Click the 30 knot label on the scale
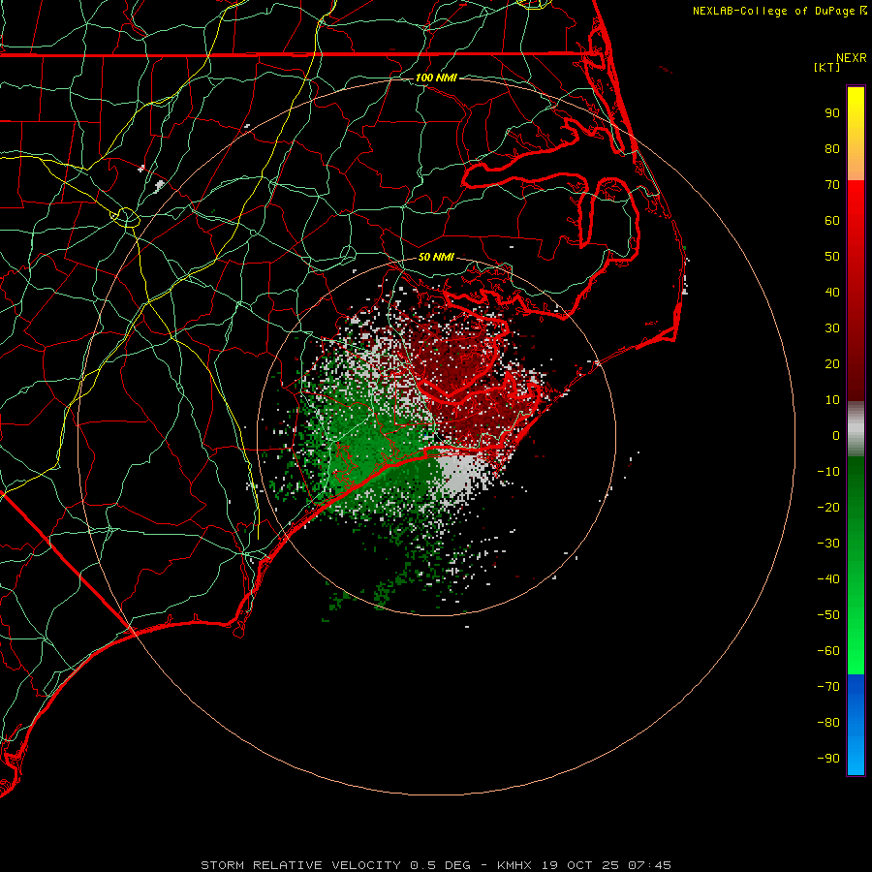The width and height of the screenshot is (872, 872). [x=832, y=328]
